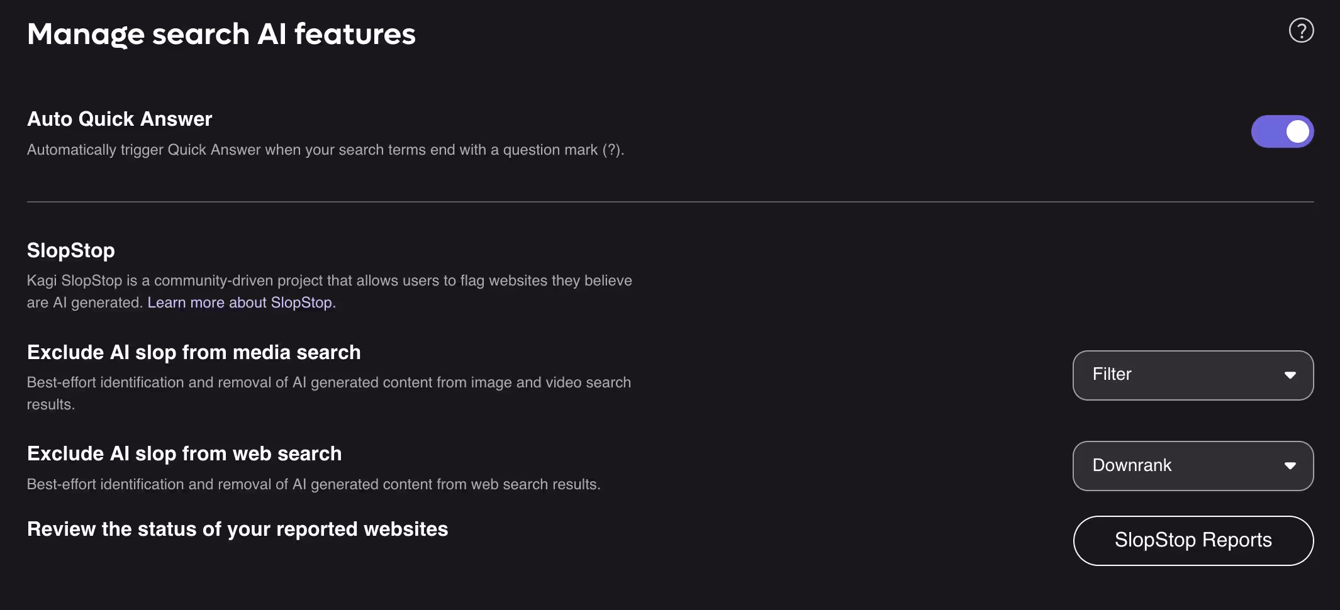Click the horizontal divider below Auto Quick Answer
1340x610 pixels.
670,202
